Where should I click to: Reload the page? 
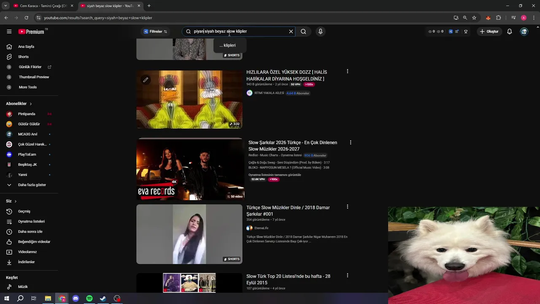click(26, 18)
